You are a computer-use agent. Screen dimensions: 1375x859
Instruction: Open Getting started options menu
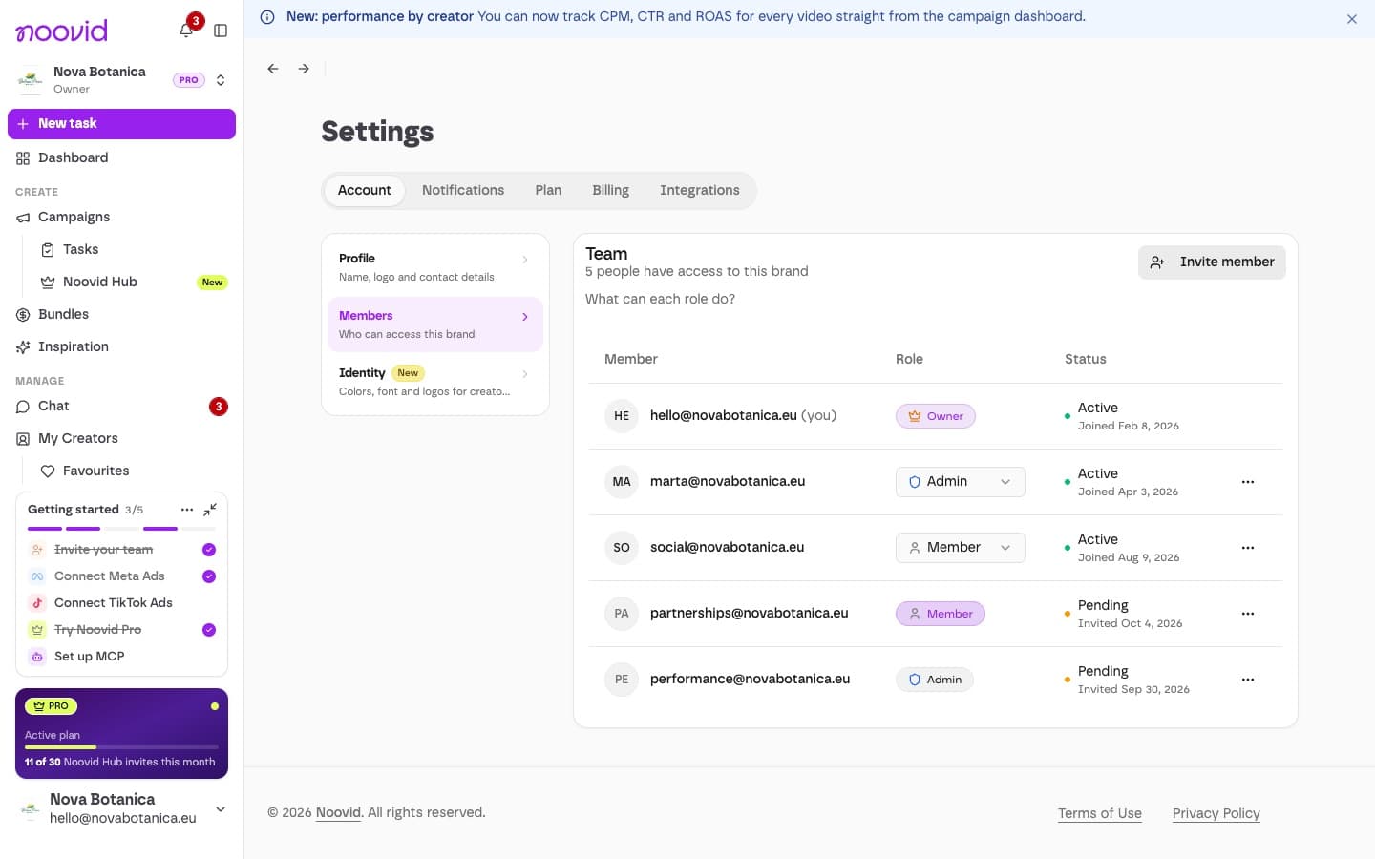pyautogui.click(x=187, y=510)
